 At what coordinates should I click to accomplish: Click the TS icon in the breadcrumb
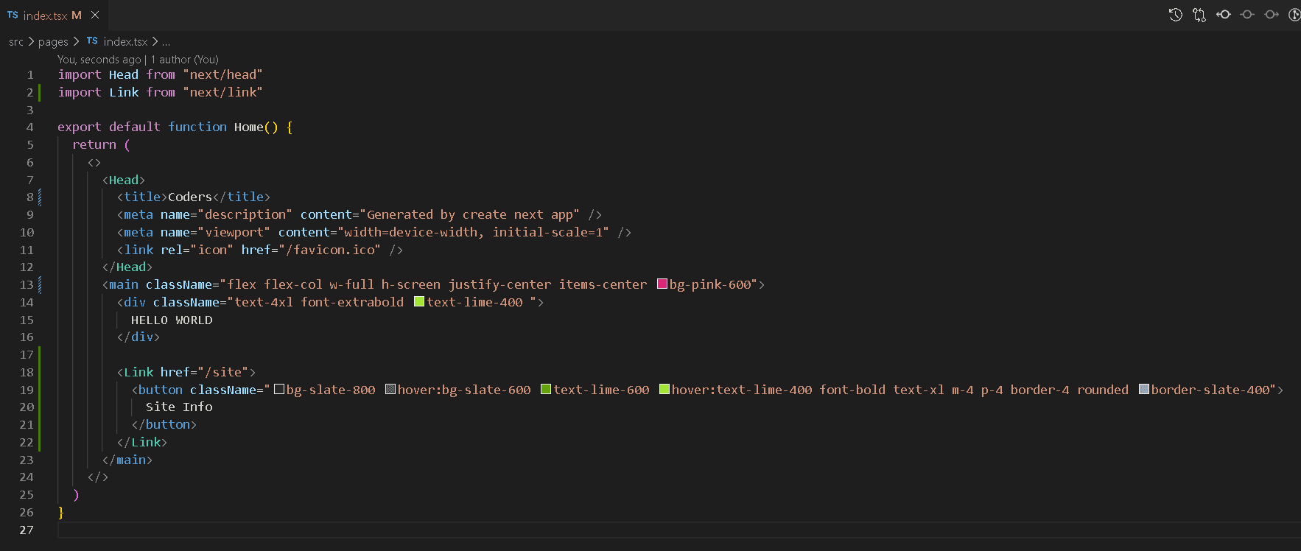click(92, 41)
